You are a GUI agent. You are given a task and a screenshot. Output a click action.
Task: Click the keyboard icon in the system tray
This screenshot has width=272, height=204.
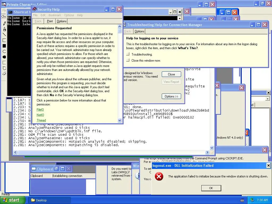click(242, 200)
